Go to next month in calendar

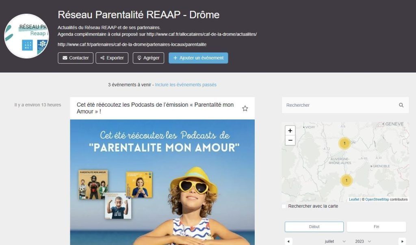tap(402, 241)
